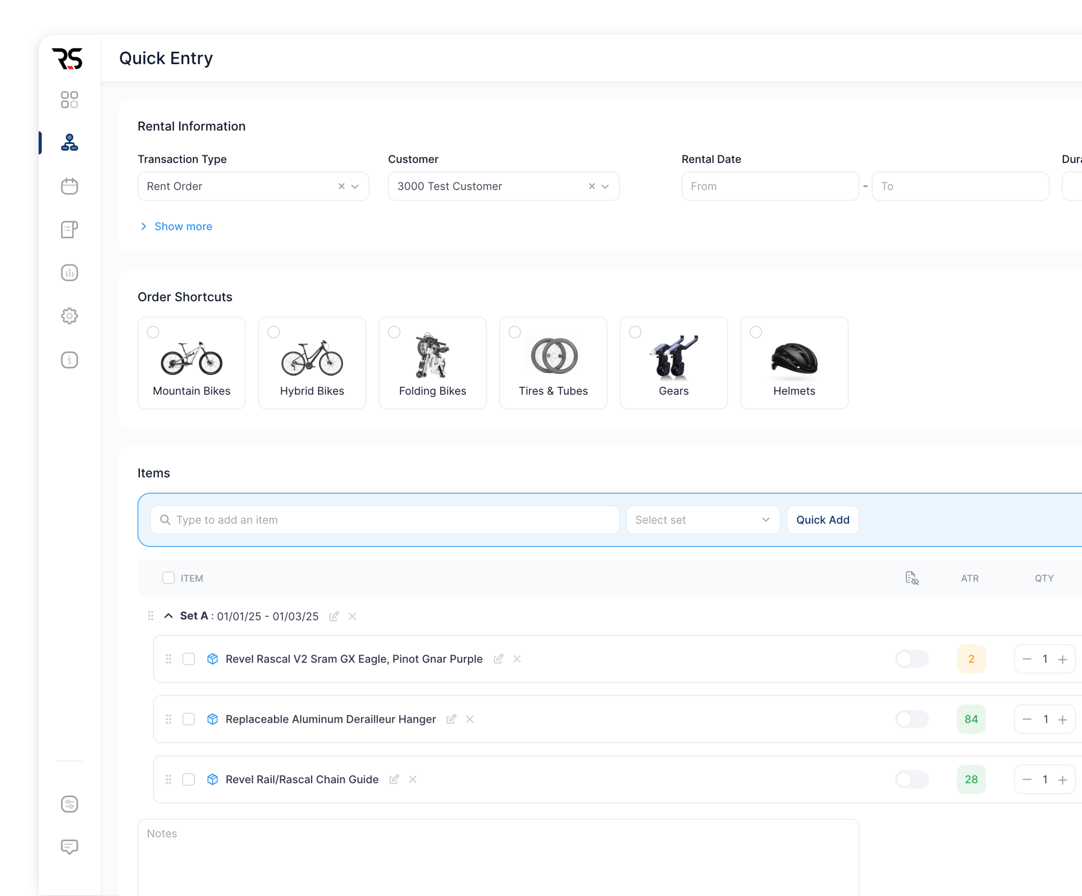Open the settings gear sidebar icon
This screenshot has width=1082, height=896.
69,316
